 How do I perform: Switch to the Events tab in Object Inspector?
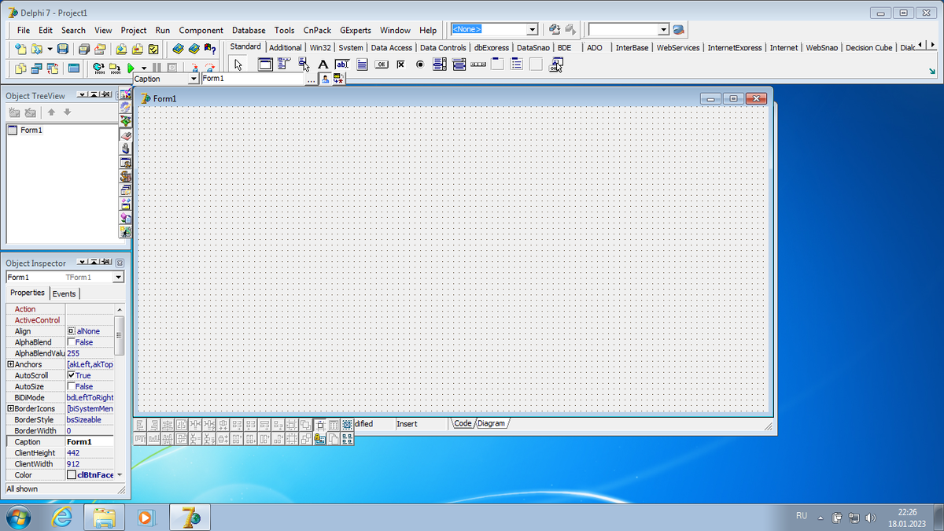pyautogui.click(x=65, y=293)
